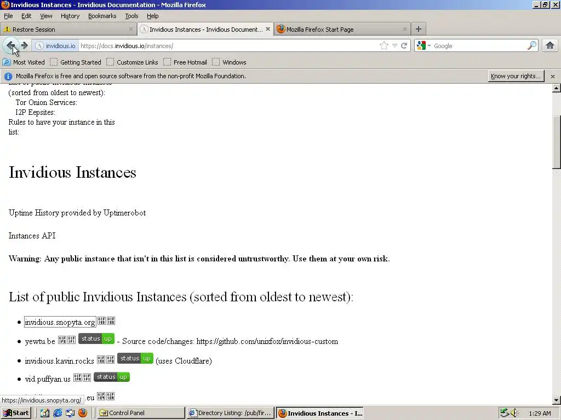Viewport: 561px width, 420px height.
Task: Open the I2P Eepsites contents link
Action: (36, 112)
